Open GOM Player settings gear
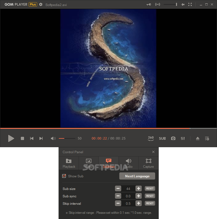The height and width of the screenshot is (219, 217). (x=41, y=4)
